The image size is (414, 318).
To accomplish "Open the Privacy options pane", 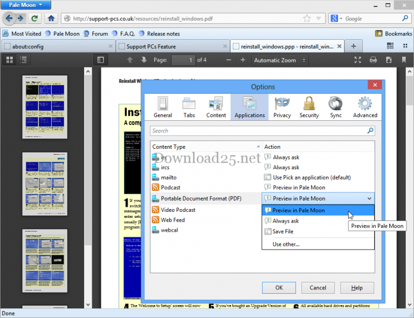I will [282, 107].
